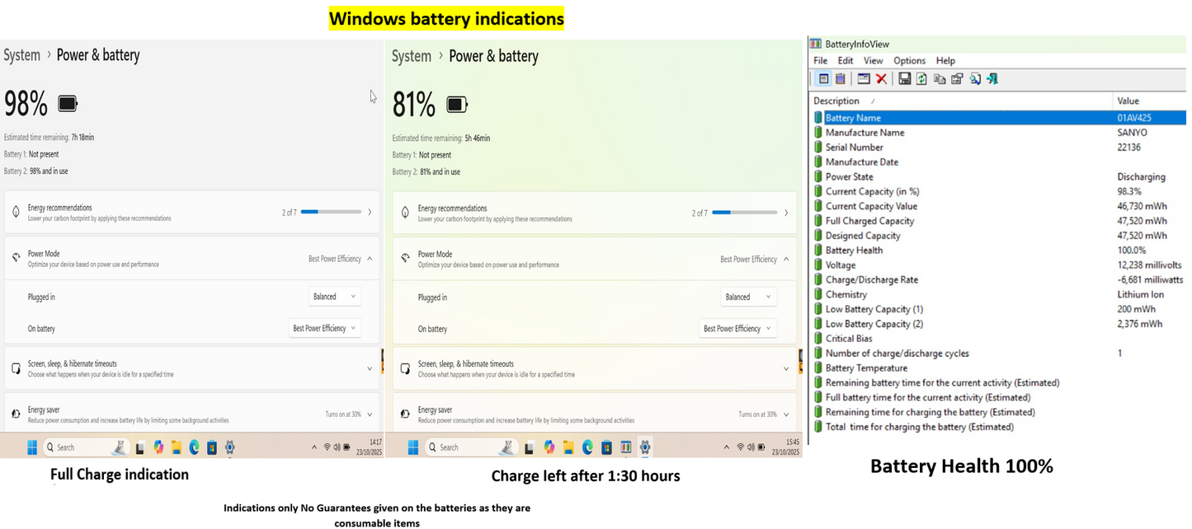Expand Energy saver section in the 81% panel
This screenshot has height=529, width=1192.
(x=786, y=414)
